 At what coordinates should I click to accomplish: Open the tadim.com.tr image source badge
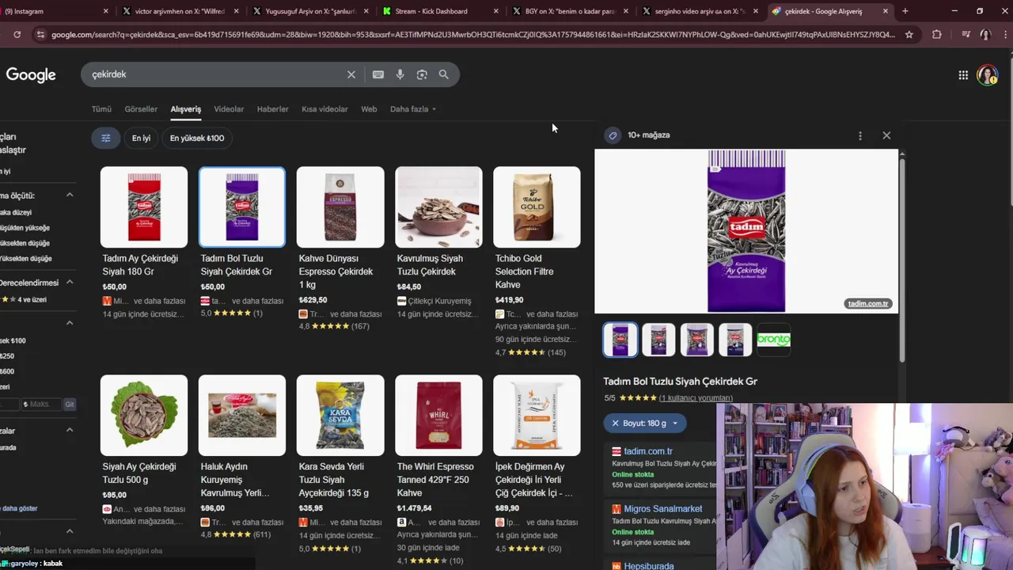(868, 304)
